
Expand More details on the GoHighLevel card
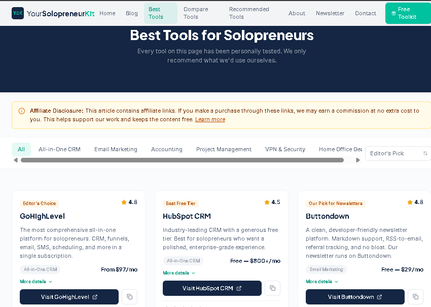pos(35,281)
